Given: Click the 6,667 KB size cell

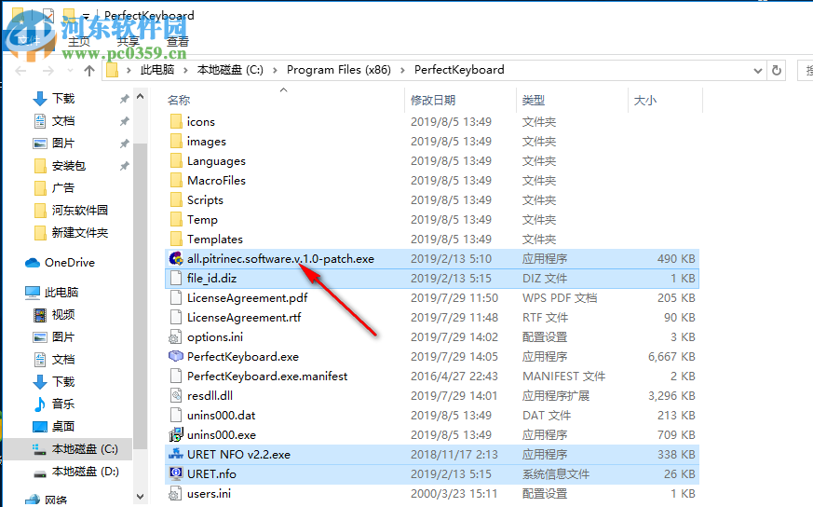Looking at the screenshot, I should [x=671, y=357].
